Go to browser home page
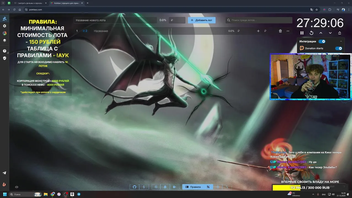The image size is (352, 198). click(x=20, y=10)
